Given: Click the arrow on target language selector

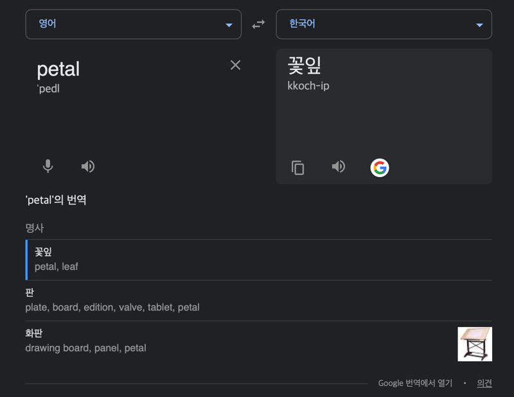Looking at the screenshot, I should 479,25.
